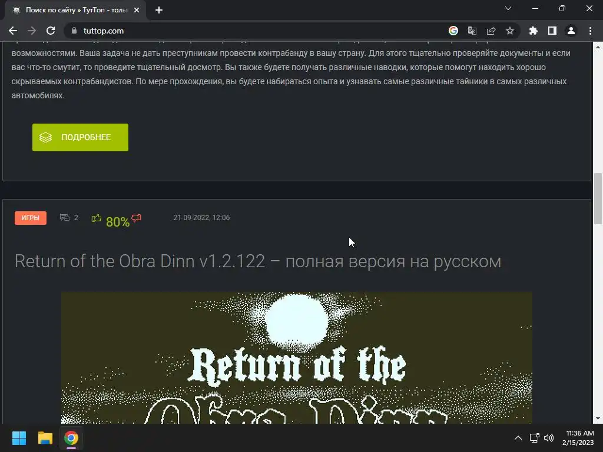The width and height of the screenshot is (603, 452).
Task: Click the orange ИГРЫ category tag
Action: pyautogui.click(x=31, y=218)
